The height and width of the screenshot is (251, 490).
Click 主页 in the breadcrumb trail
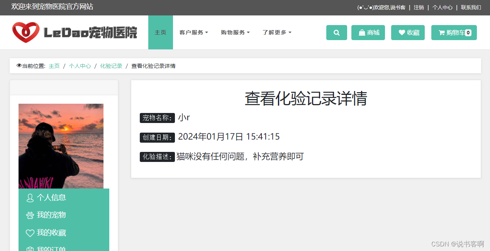pos(54,66)
